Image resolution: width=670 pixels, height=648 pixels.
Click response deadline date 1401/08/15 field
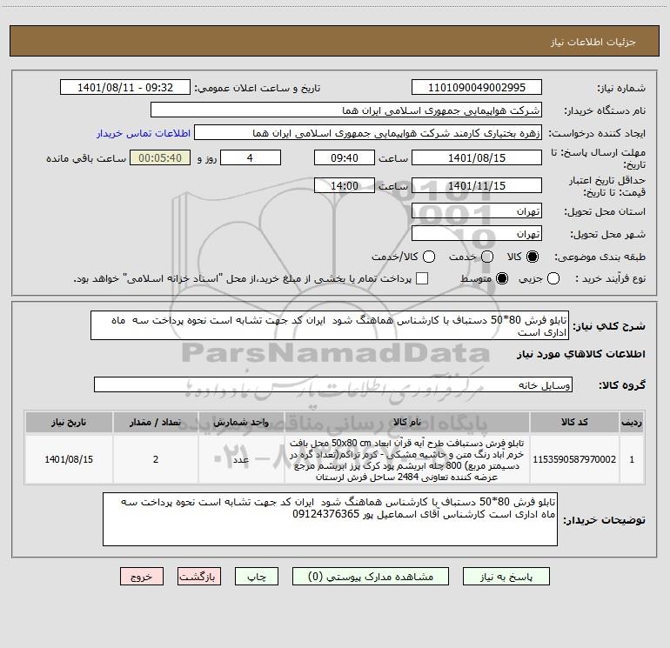coord(477,157)
